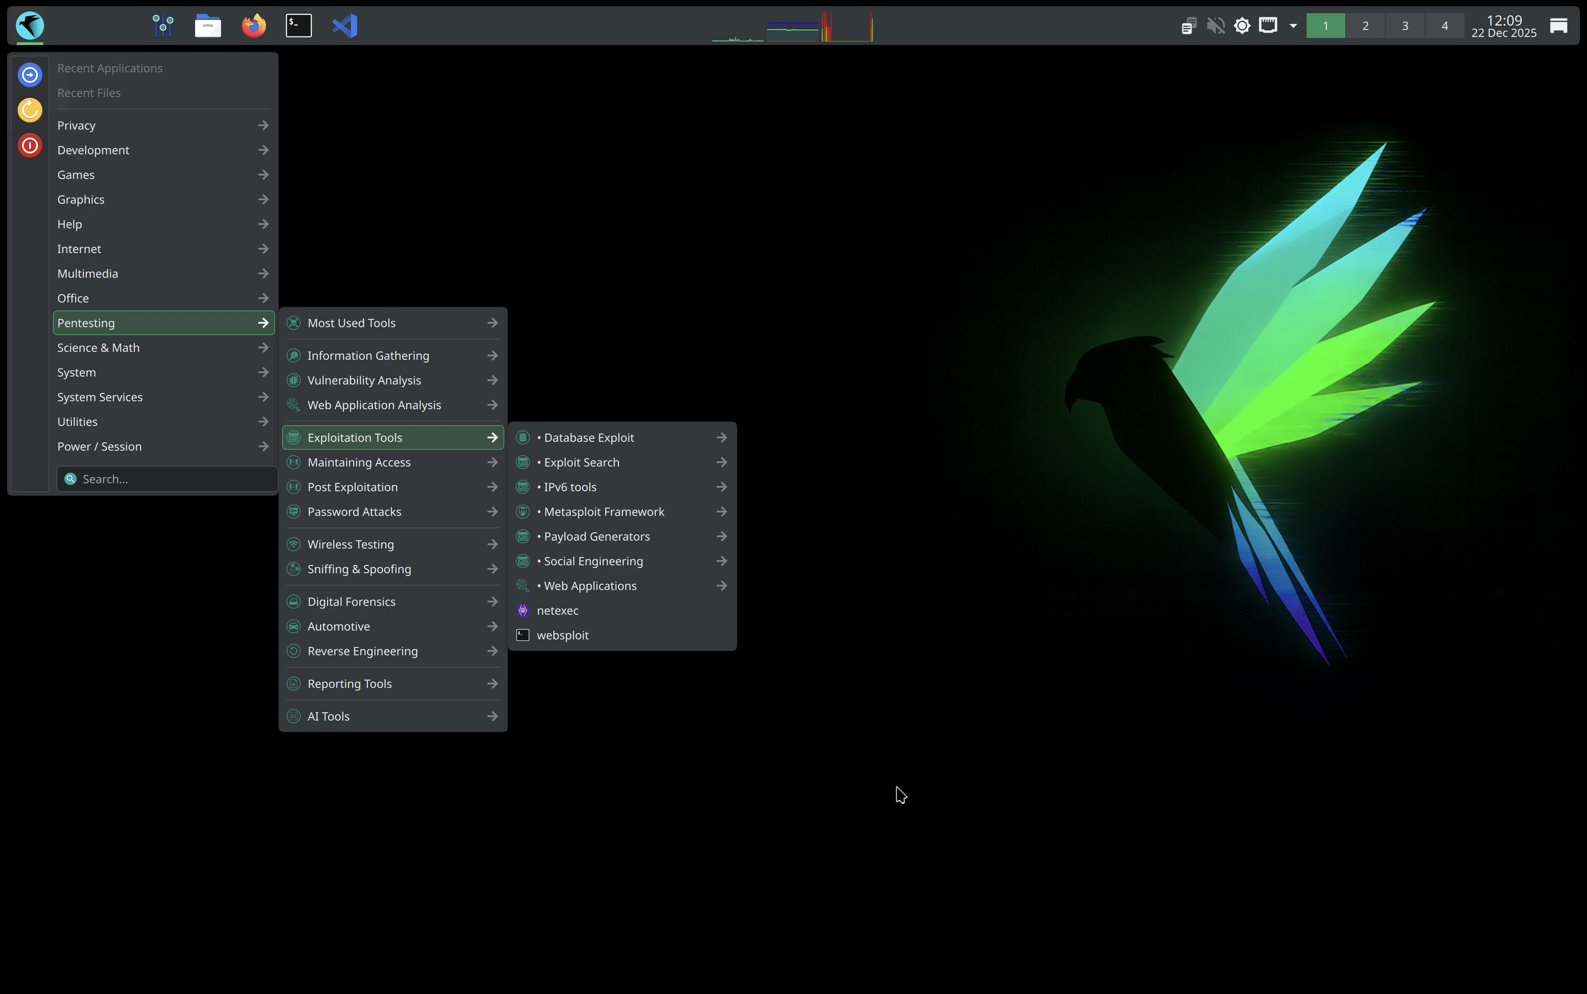This screenshot has width=1587, height=994.
Task: Launch netexec from Exploitation Tools
Action: point(557,610)
